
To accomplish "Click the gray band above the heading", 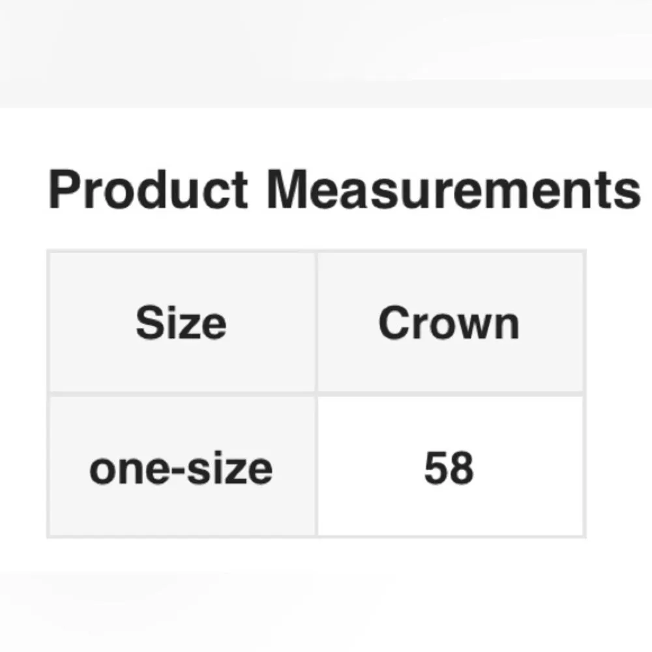I will pyautogui.click(x=326, y=52).
